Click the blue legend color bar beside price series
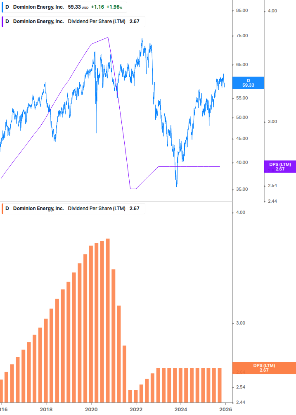 tap(2, 7)
